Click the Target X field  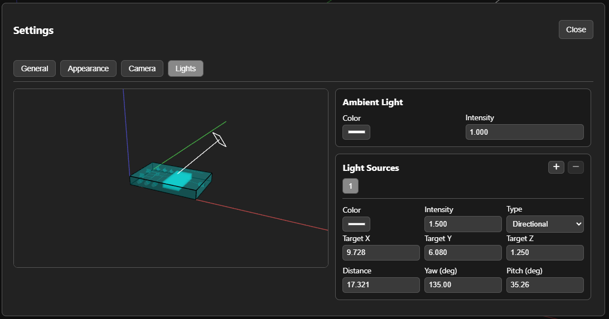[381, 252]
